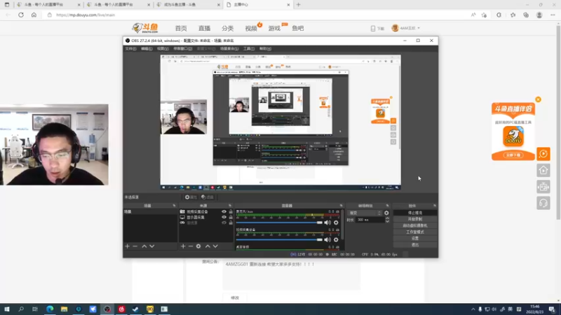Screen dimensions: 561x315
Task: Open the 帮助 menu in OBS
Action: click(266, 48)
